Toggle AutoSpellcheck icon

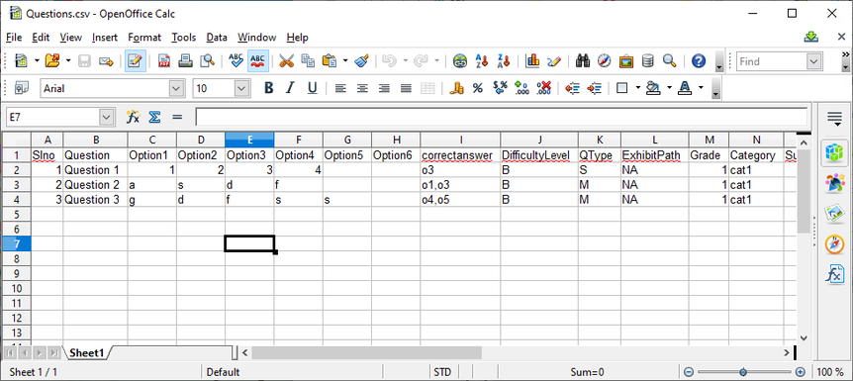point(258,61)
